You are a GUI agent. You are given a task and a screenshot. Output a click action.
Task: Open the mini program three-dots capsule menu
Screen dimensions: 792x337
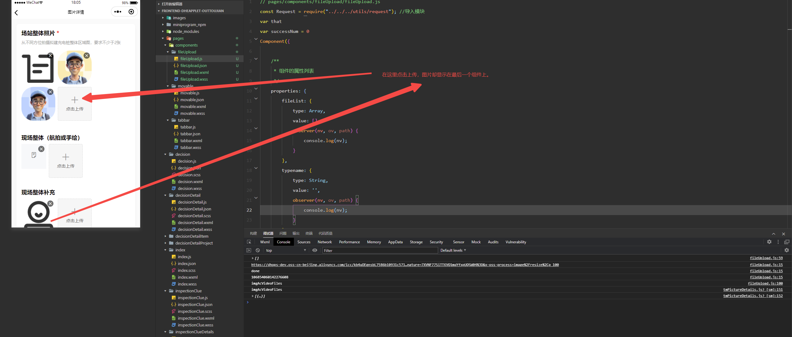point(118,12)
